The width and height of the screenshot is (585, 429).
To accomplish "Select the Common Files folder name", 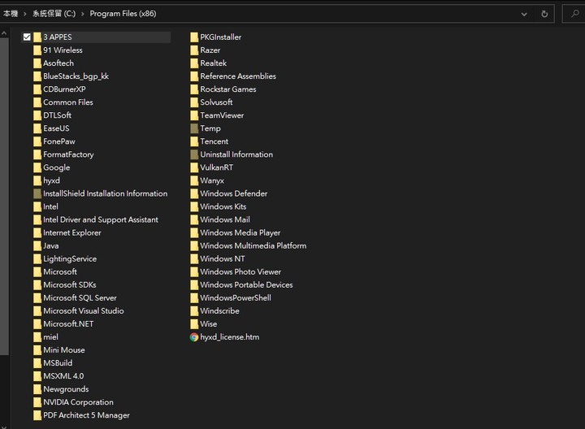I will pyautogui.click(x=68, y=102).
